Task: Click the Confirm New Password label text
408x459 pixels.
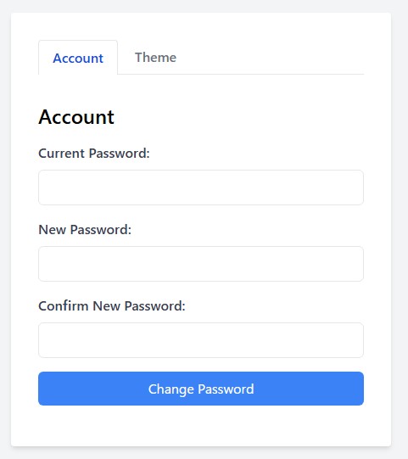Action: click(112, 306)
